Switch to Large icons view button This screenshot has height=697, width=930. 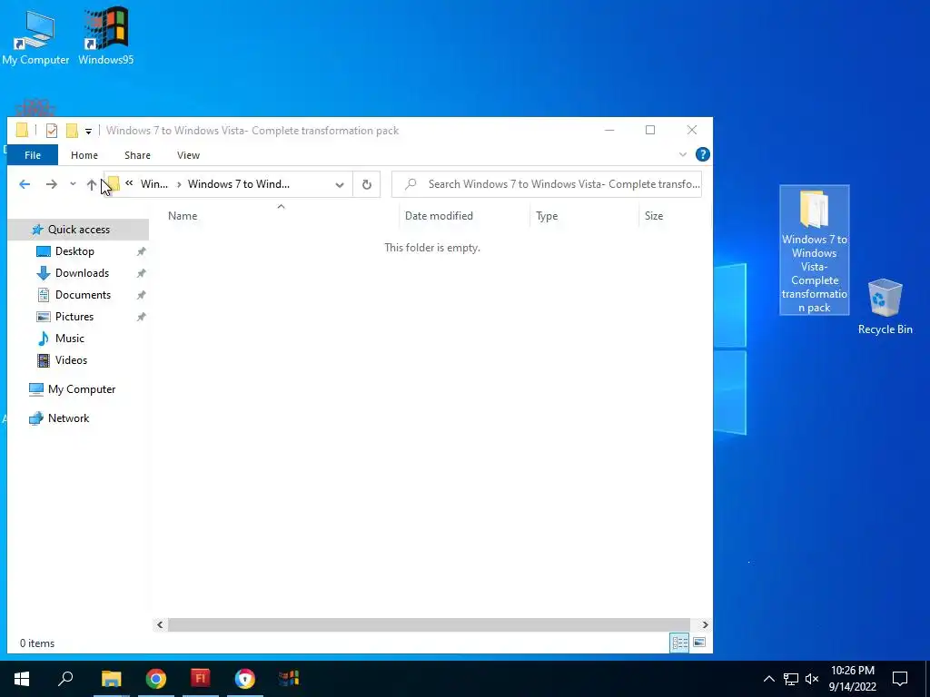click(x=699, y=643)
